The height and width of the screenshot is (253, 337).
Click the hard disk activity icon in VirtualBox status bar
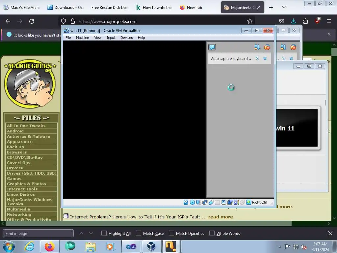[186, 202]
